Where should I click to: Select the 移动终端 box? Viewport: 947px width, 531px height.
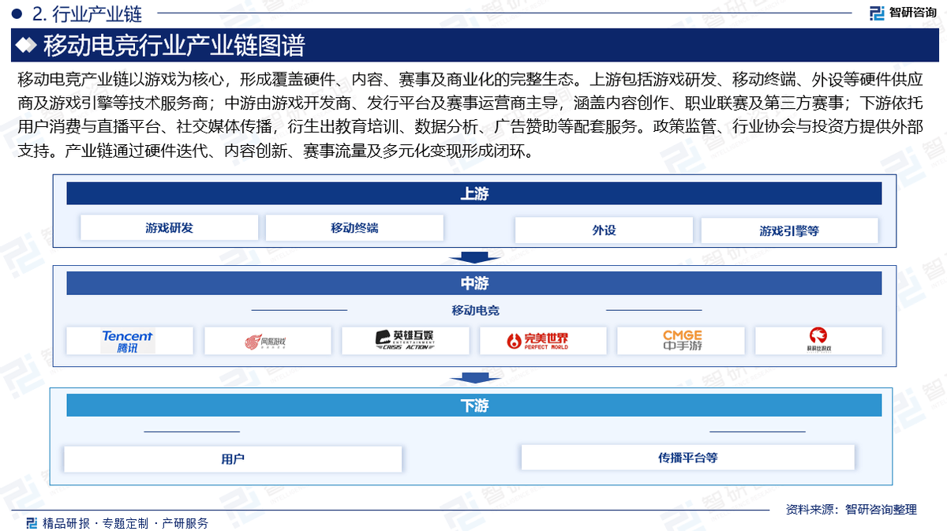pos(354,228)
